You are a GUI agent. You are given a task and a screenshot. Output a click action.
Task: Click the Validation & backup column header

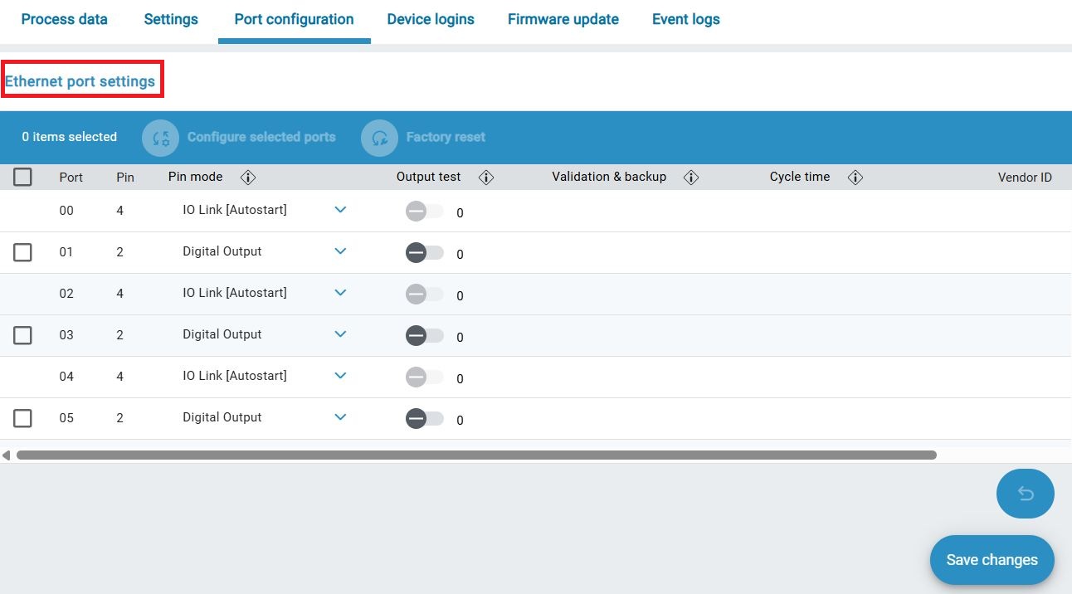609,177
